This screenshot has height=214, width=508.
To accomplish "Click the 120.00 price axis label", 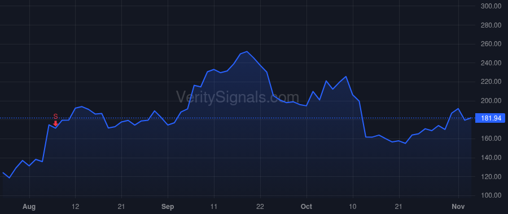I will 491,177.
